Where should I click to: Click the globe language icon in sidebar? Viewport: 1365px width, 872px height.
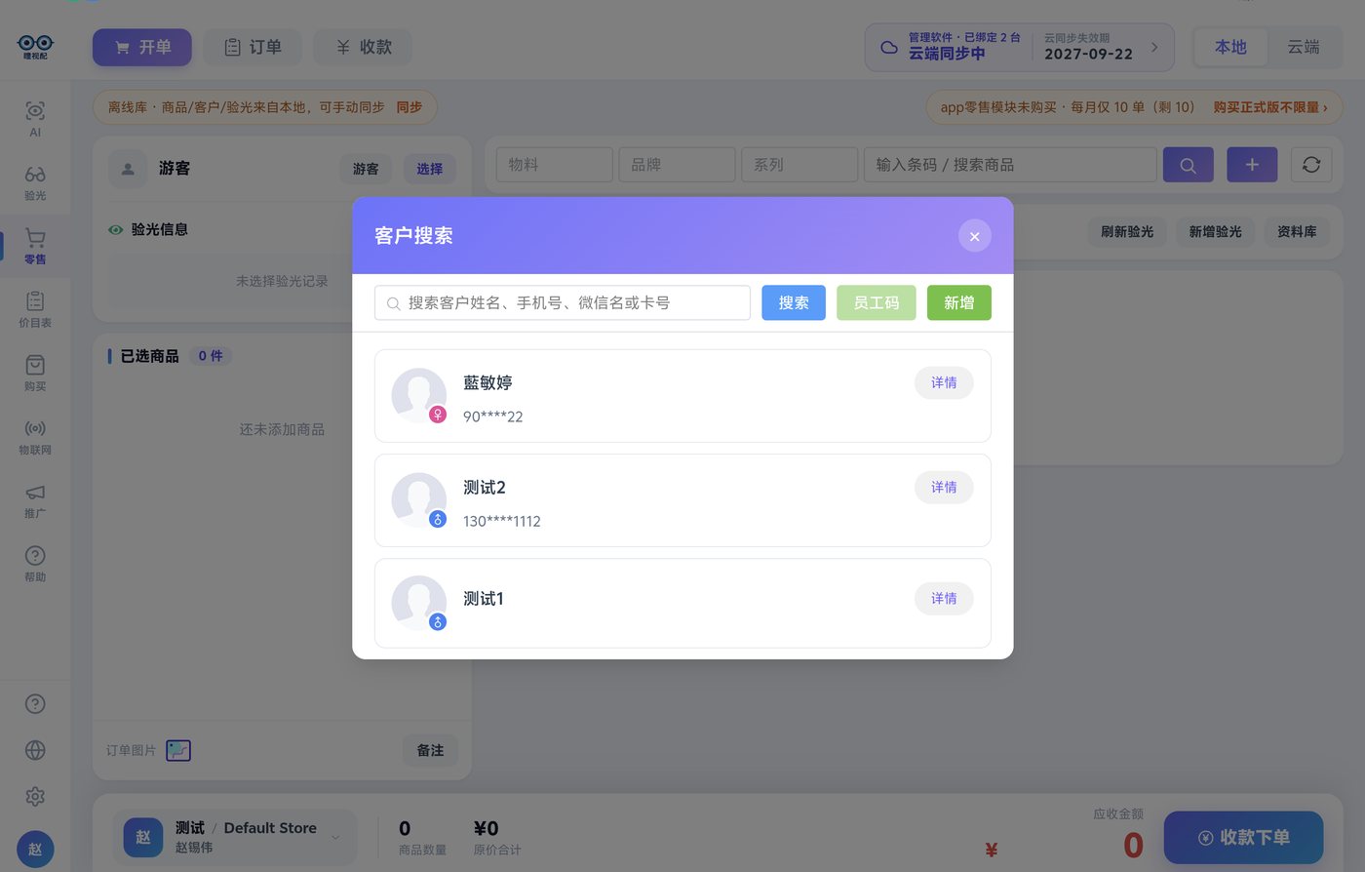tap(35, 750)
